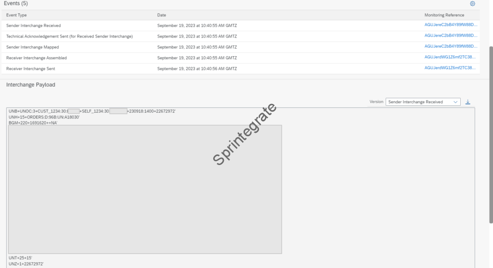Click the Event Type column header
This screenshot has height=268, width=493.
(16, 15)
